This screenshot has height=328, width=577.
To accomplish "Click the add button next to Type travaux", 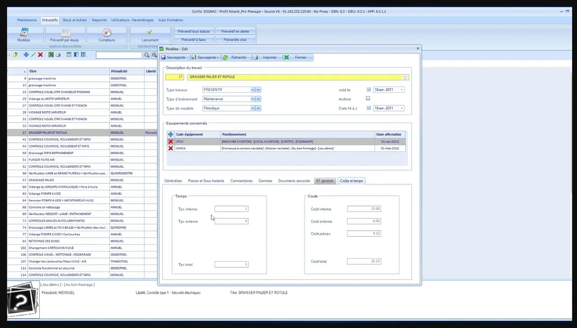I will click(x=258, y=90).
